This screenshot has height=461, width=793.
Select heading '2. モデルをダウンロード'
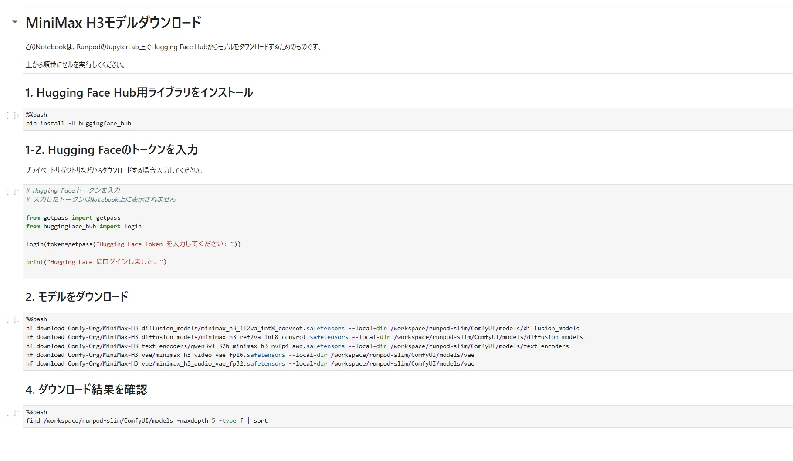(x=77, y=297)
